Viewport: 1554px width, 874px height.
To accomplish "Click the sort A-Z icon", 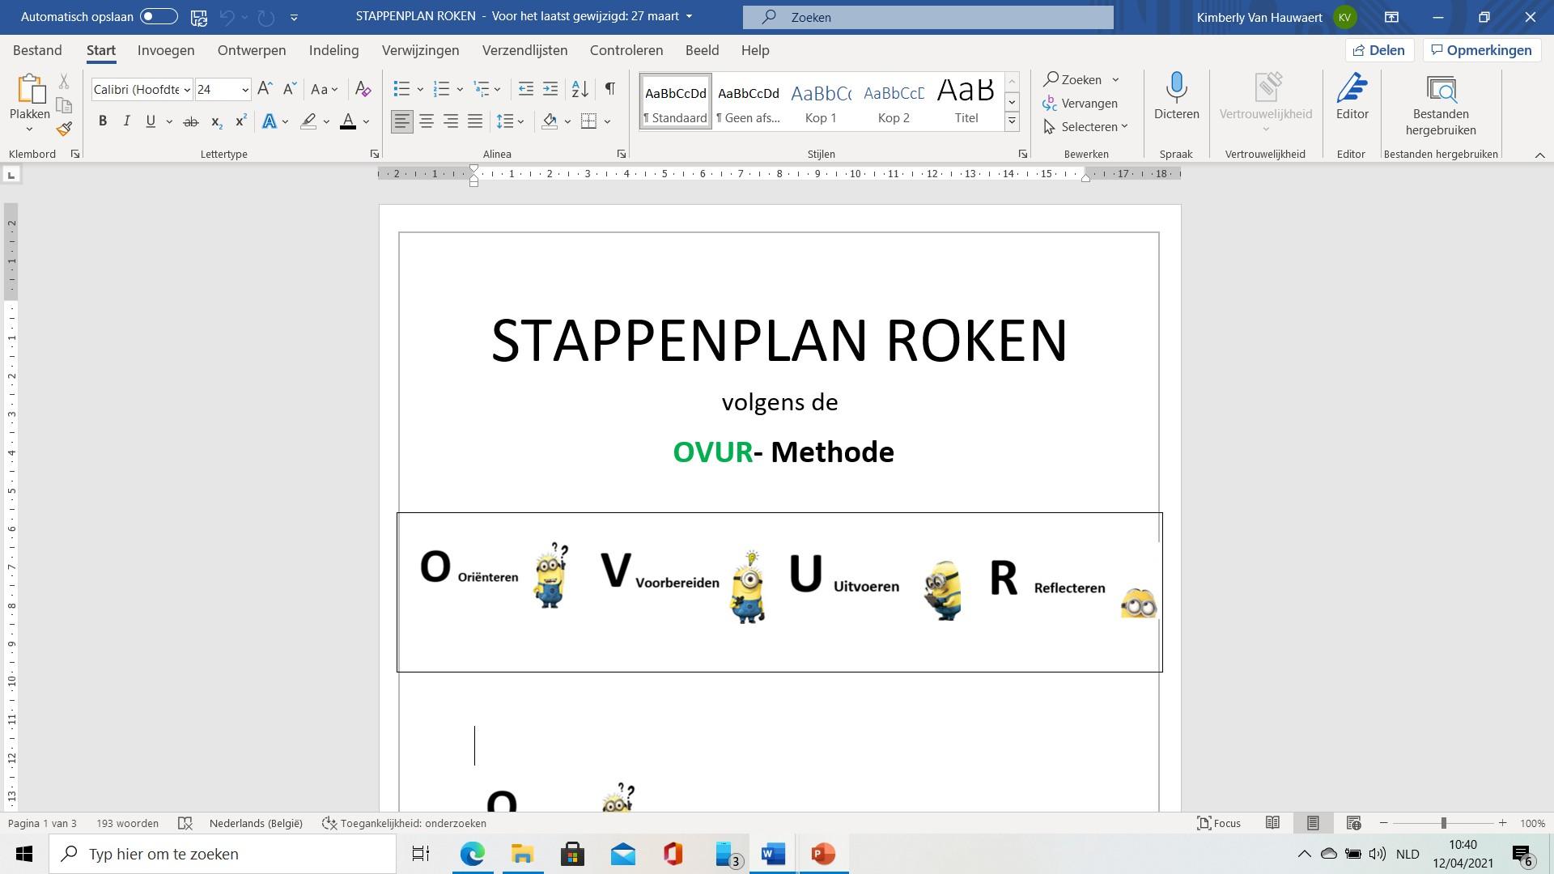I will tap(580, 88).
